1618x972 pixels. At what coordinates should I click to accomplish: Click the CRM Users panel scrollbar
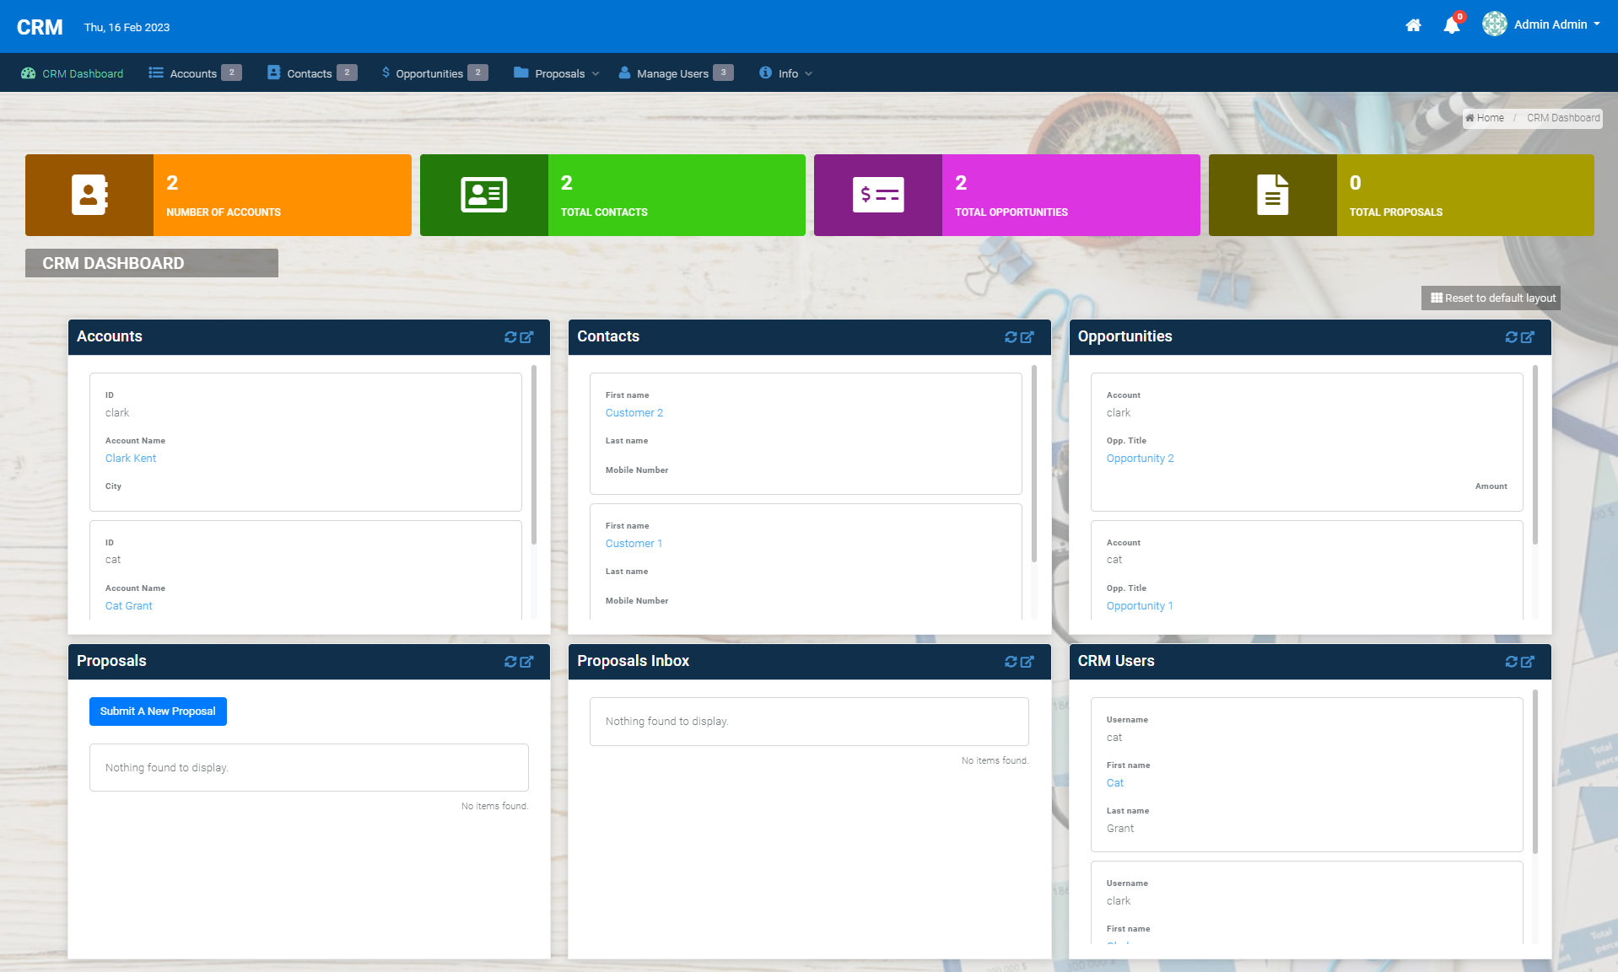coord(1535,771)
